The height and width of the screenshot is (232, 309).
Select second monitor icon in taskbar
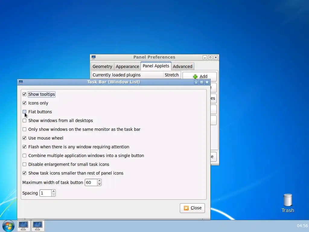point(38,226)
